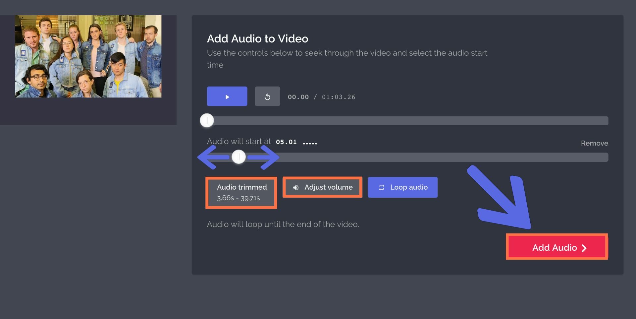Click the speaker icon in Adjust volume

click(296, 188)
